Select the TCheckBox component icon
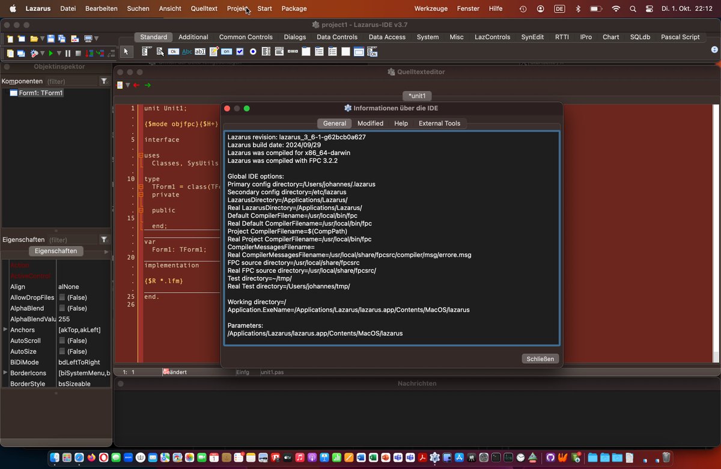 point(239,52)
